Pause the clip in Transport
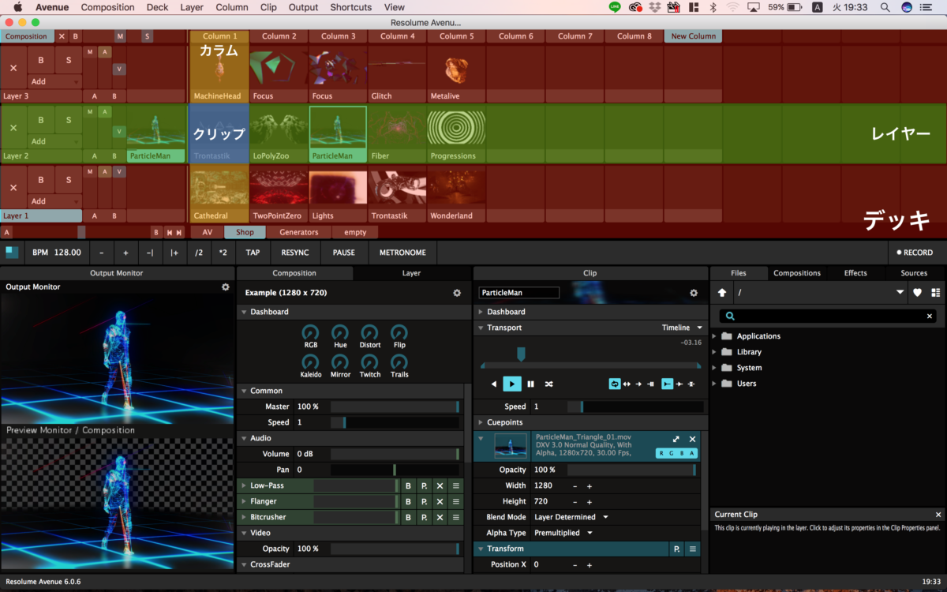This screenshot has height=592, width=947. (x=530, y=384)
